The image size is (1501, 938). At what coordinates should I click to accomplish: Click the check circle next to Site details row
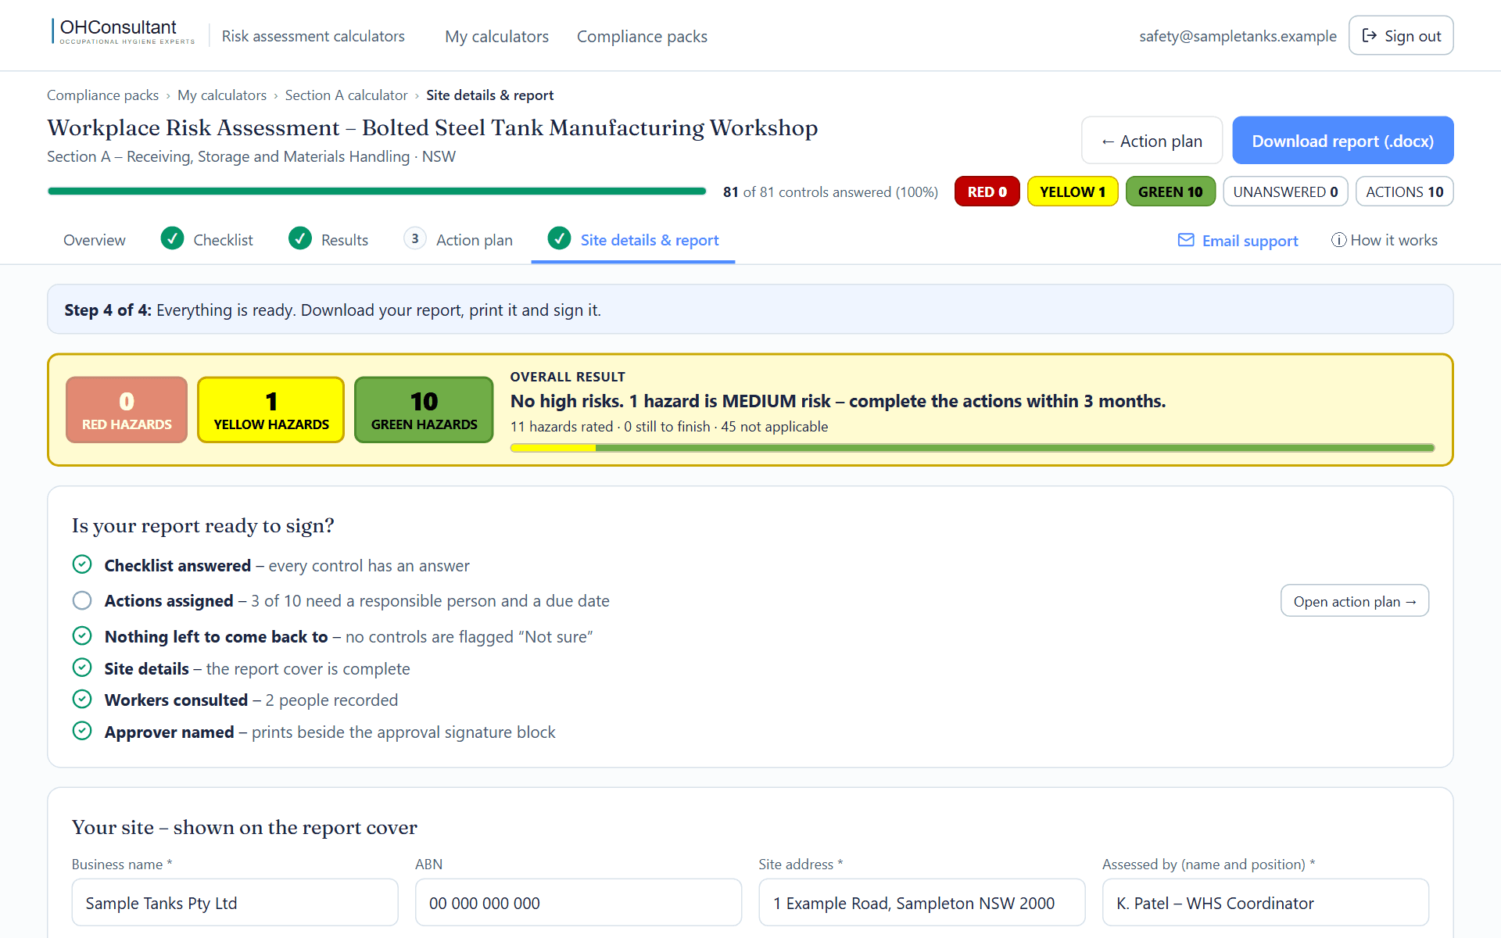(82, 668)
